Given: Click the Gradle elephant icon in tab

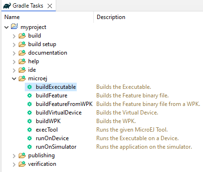Looking at the screenshot, I should (x=7, y=6).
